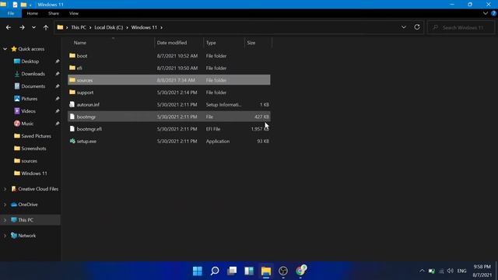Open the clock and date flyout
Viewport: 498px width, 280px height.
pos(482,271)
